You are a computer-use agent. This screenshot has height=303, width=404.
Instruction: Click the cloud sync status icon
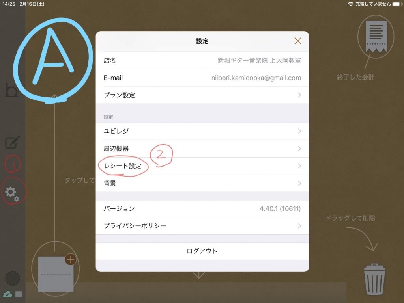point(7,294)
